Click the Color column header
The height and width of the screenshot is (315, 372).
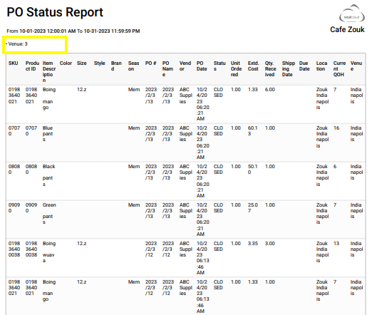(x=66, y=63)
